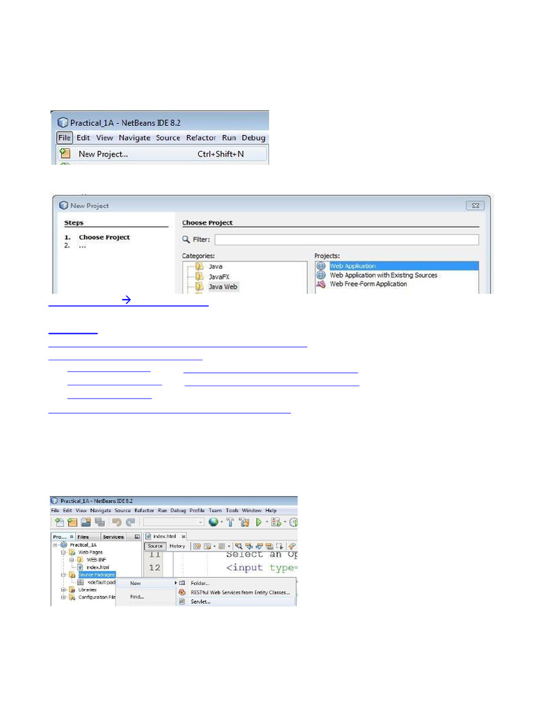Switch to the Services tab
Viewport: 534px width, 712px height.
(x=113, y=537)
